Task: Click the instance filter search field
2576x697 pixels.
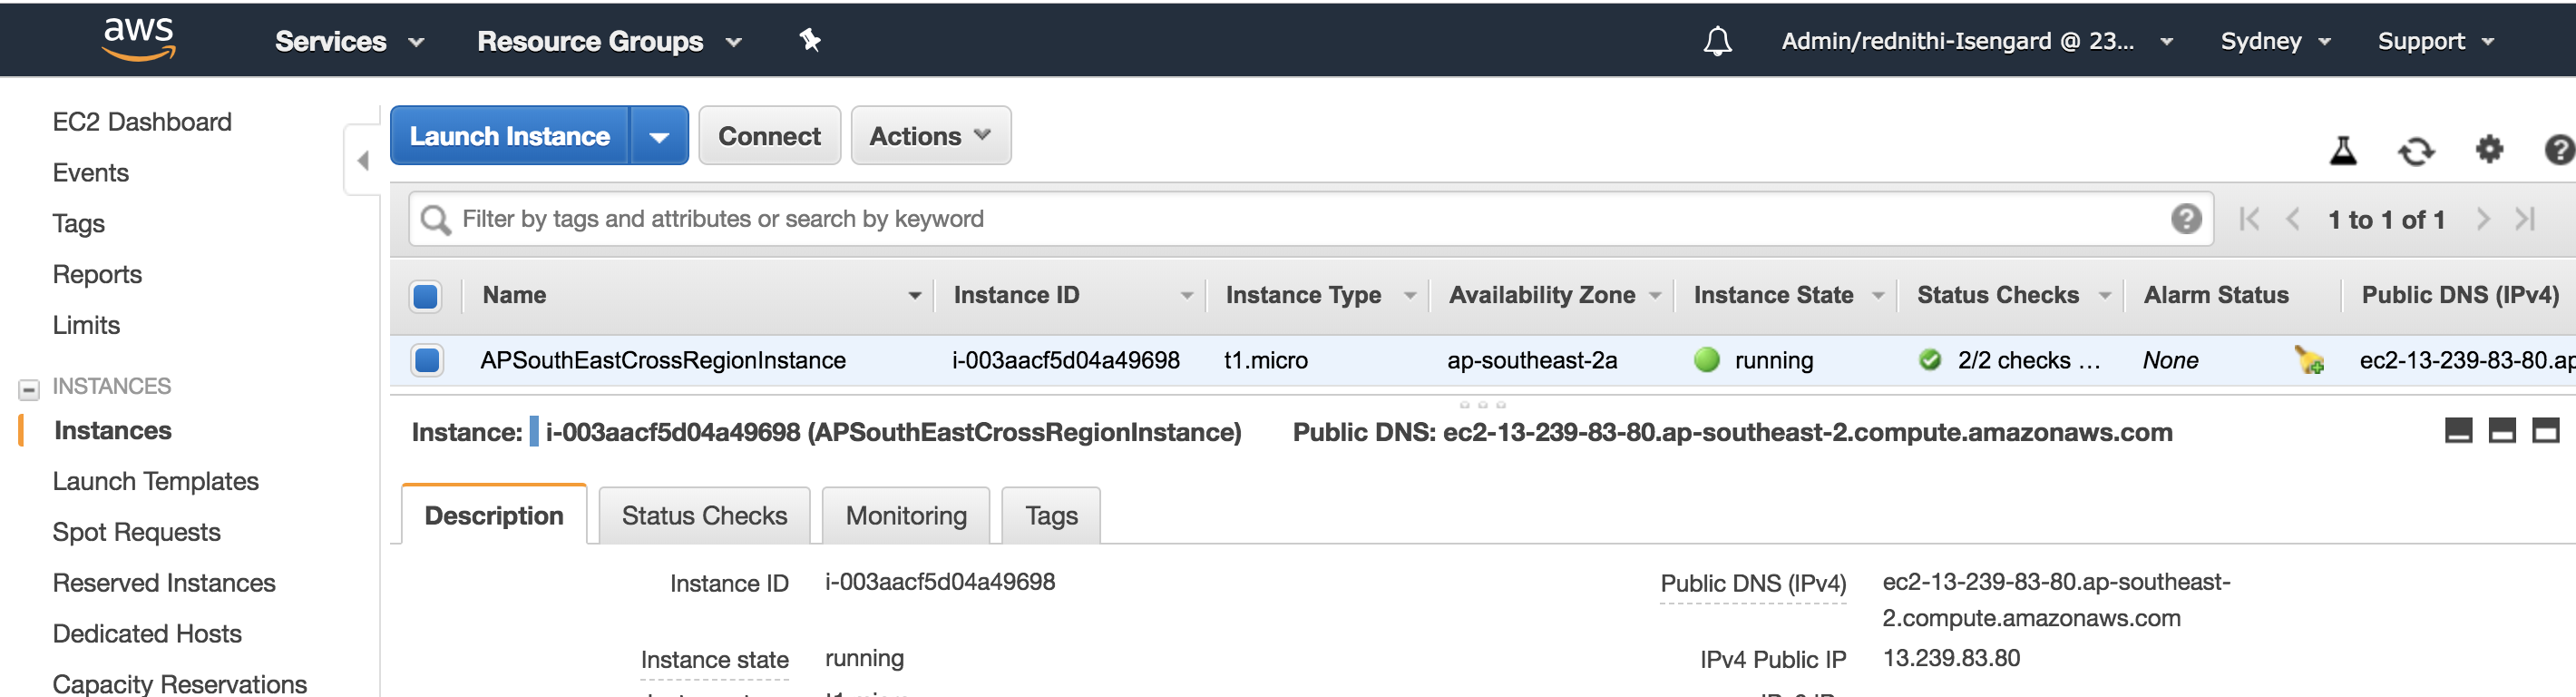Action: pos(1310,220)
